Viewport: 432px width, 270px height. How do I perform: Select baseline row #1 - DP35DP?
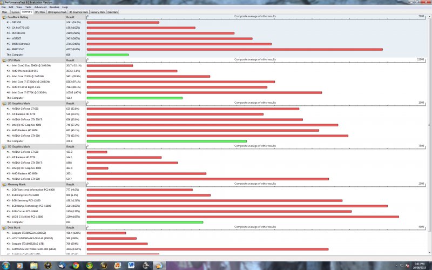point(14,22)
